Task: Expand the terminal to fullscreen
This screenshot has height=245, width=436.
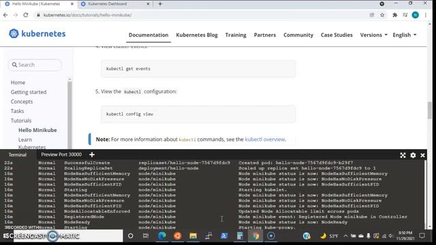Action: click(403, 155)
